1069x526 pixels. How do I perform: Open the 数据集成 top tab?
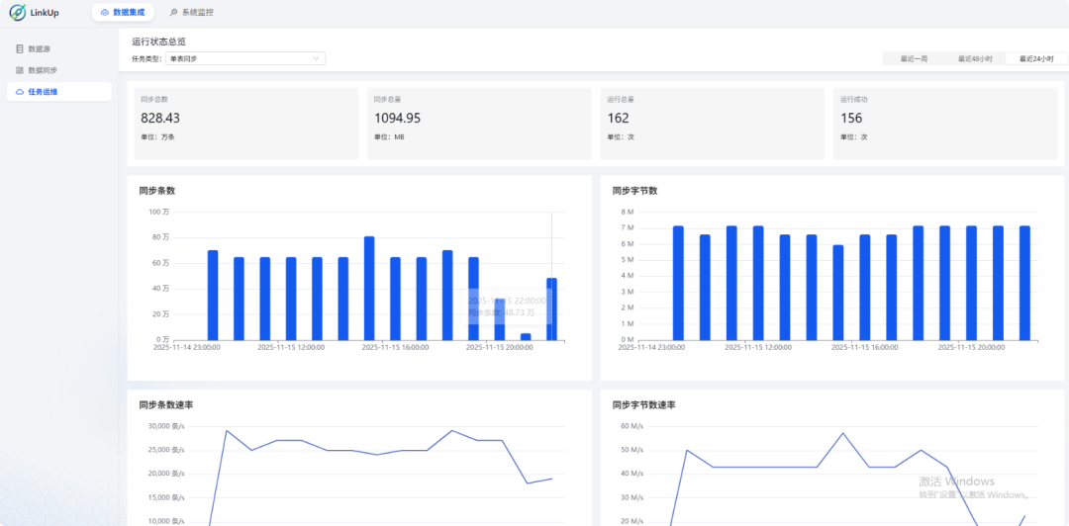point(123,12)
